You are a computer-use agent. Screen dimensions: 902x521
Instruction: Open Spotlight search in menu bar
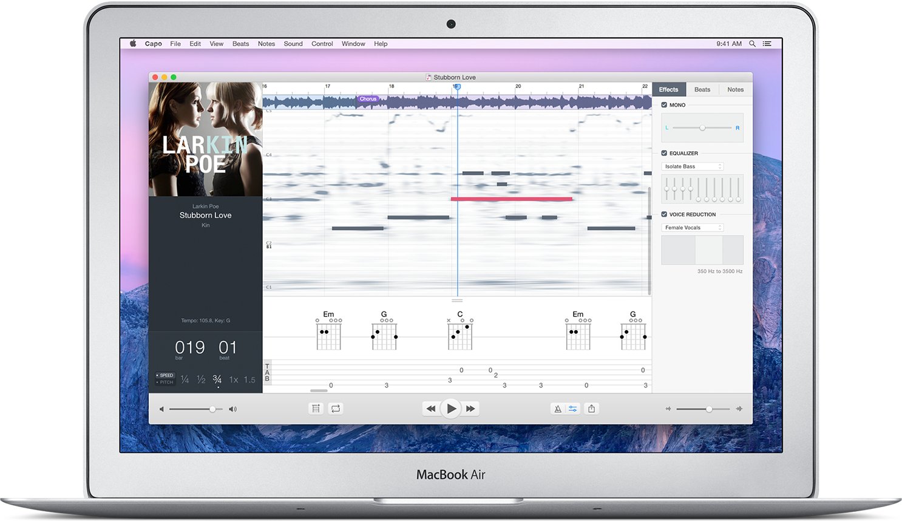point(752,44)
